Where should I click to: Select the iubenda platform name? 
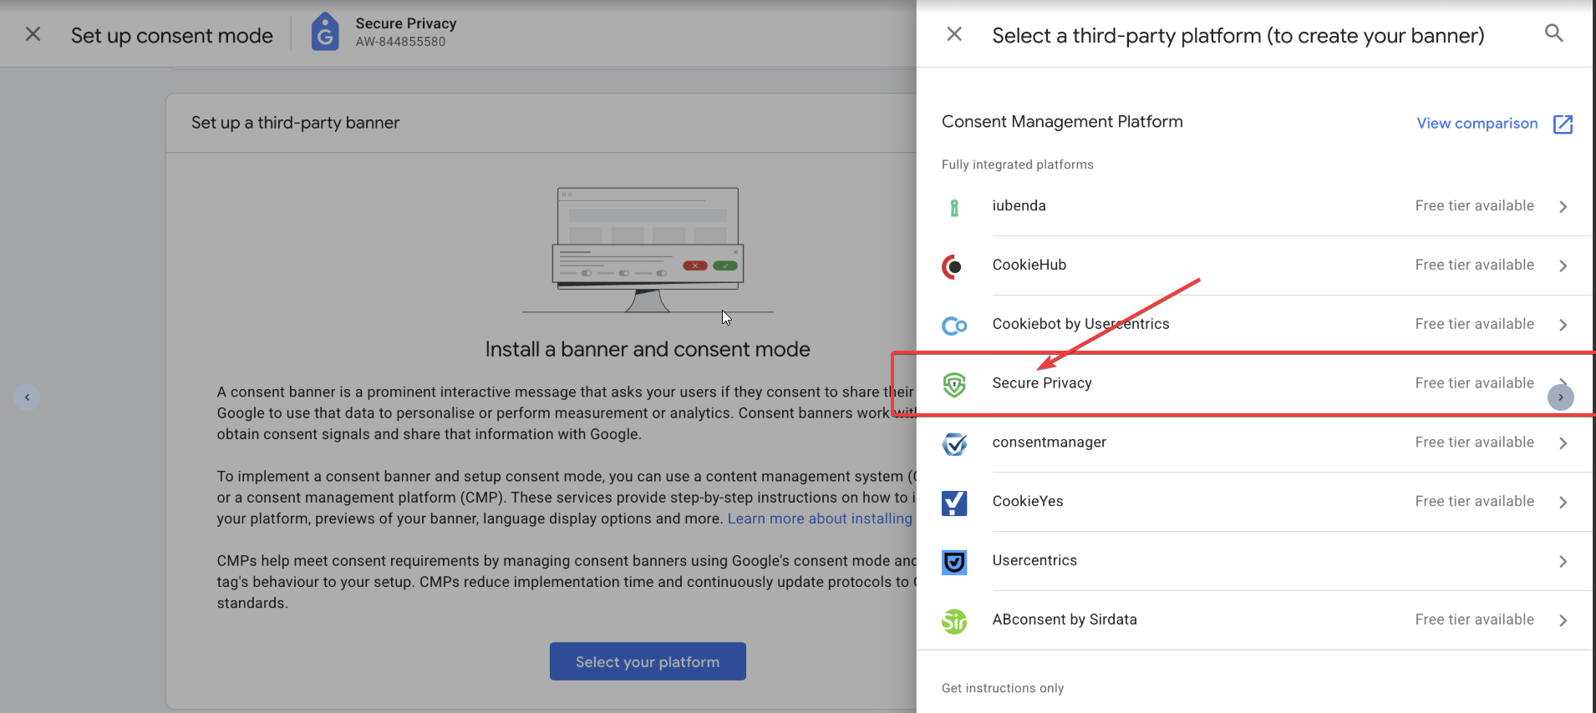[x=1019, y=205]
